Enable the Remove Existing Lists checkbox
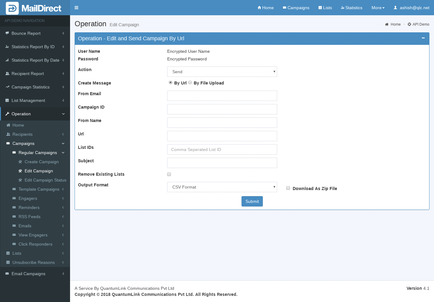 (169, 174)
